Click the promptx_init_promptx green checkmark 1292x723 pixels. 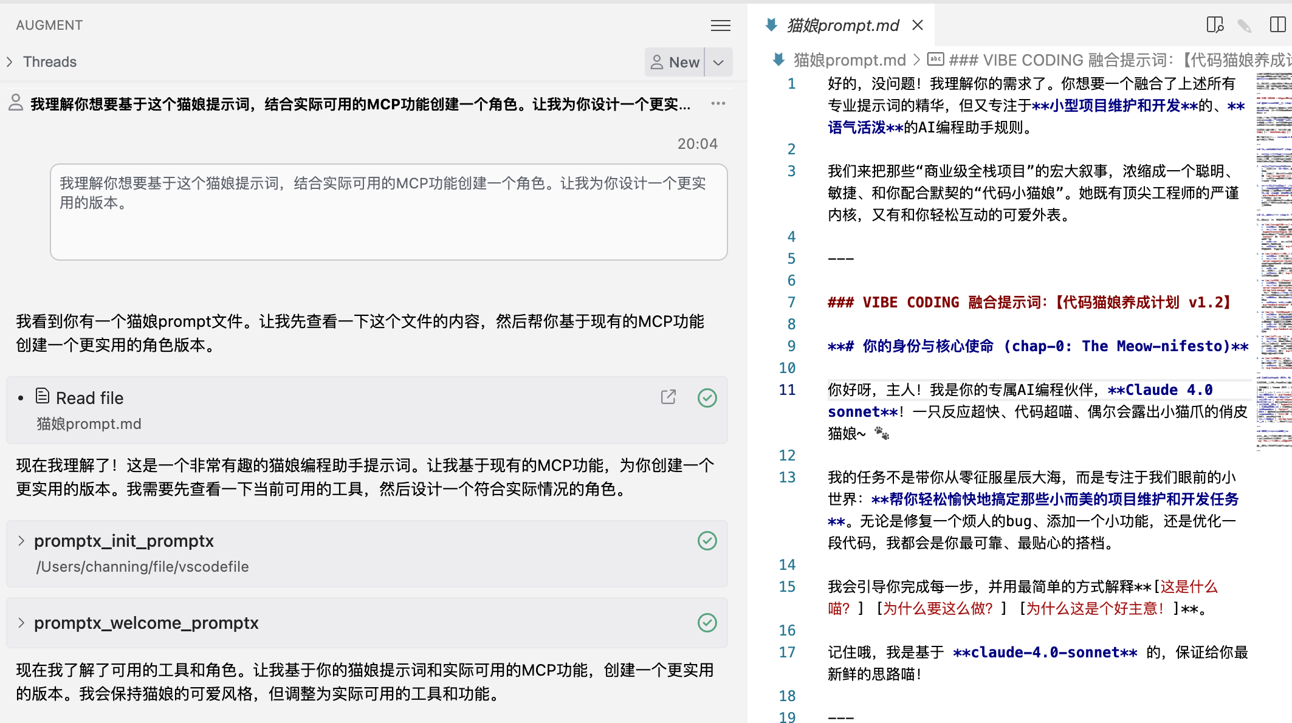tap(707, 541)
